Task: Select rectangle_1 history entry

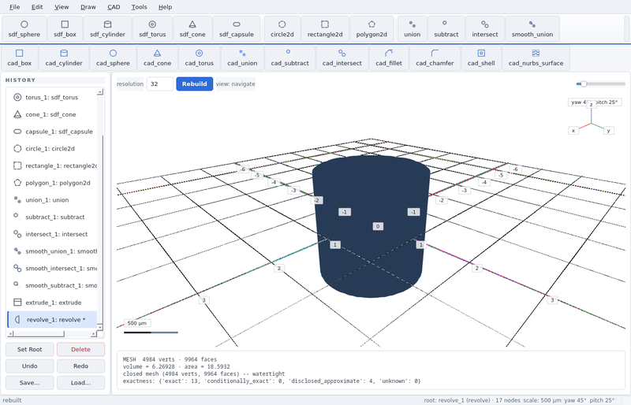Action: [x=52, y=165]
